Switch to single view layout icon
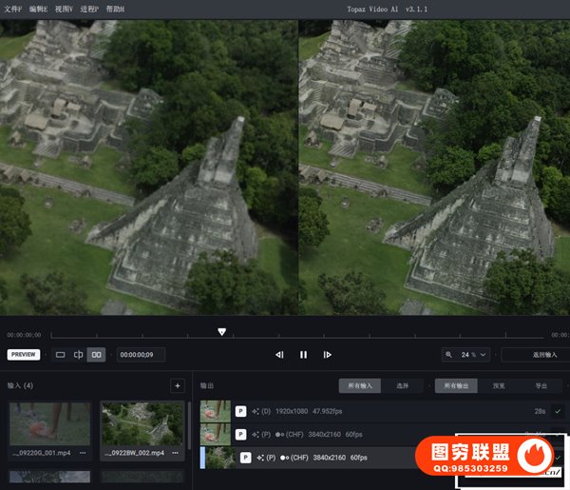Viewport: 570px width, 490px height. click(x=61, y=355)
